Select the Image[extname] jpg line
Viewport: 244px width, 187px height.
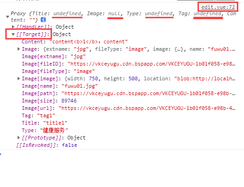click(54, 56)
